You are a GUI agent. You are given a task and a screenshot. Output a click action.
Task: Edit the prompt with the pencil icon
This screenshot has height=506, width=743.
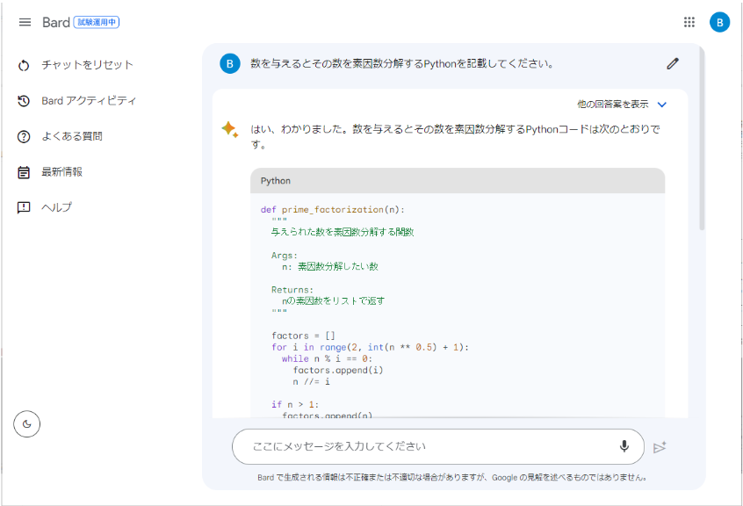[673, 63]
